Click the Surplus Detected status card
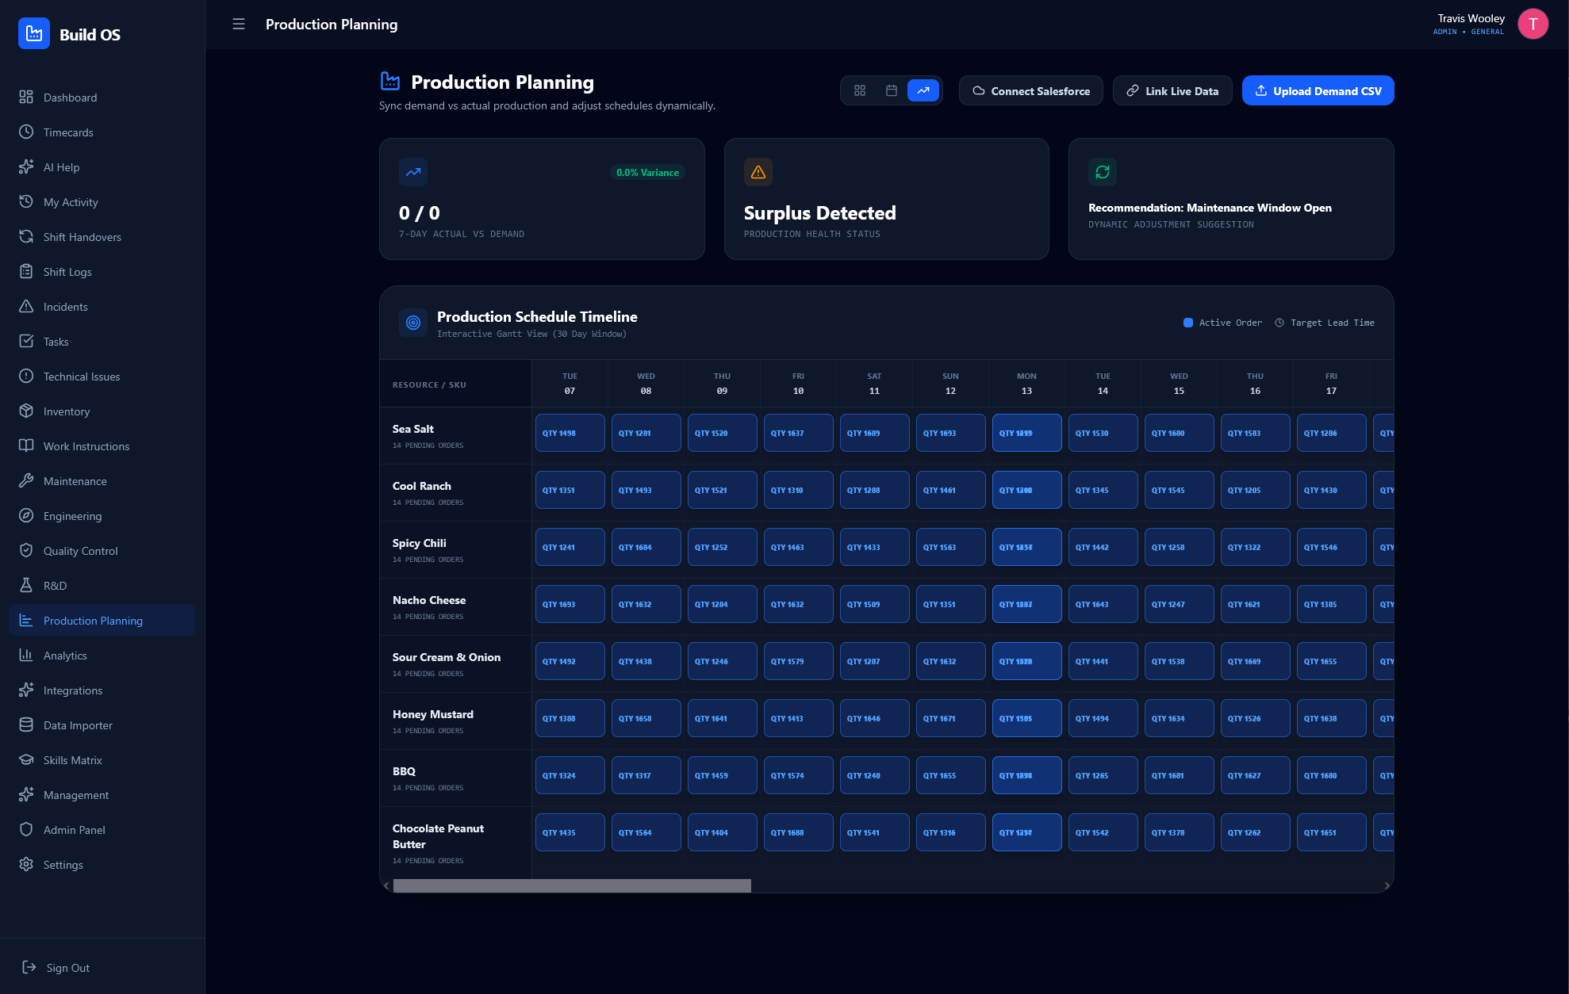The image size is (1569, 994). [886, 199]
